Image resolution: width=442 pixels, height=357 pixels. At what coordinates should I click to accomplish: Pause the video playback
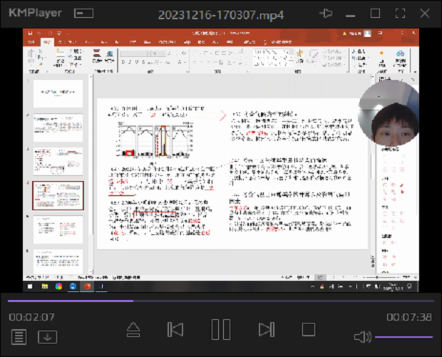click(221, 329)
